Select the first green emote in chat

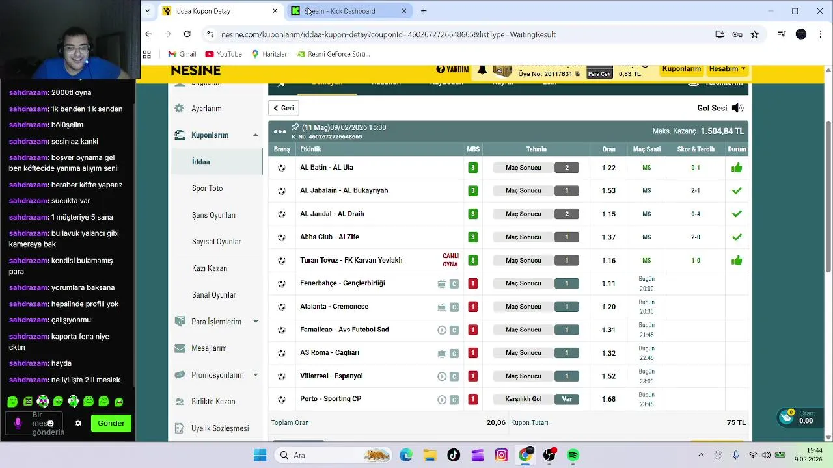pos(12,402)
